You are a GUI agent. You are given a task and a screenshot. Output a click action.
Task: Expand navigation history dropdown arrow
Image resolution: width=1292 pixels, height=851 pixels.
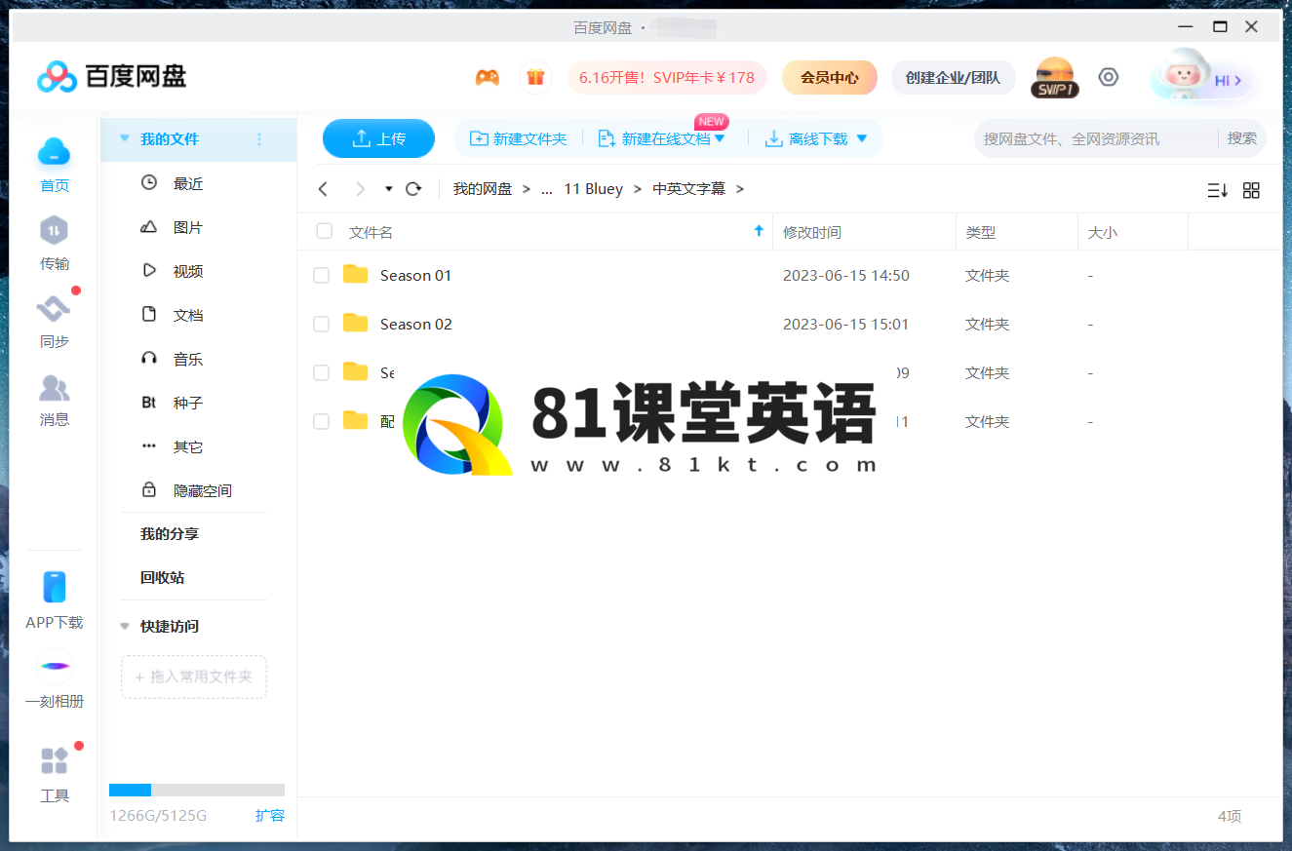[388, 189]
